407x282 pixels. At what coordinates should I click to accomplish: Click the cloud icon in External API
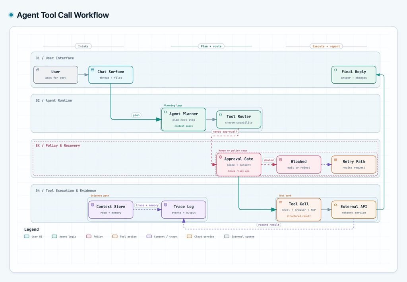(335, 205)
